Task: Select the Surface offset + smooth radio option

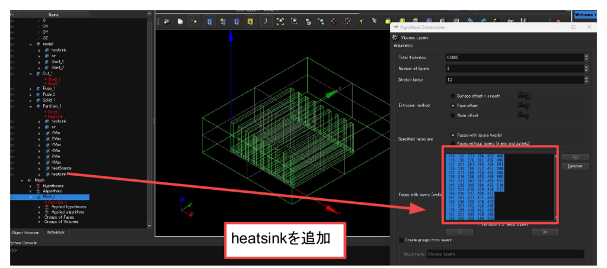Action: click(453, 95)
